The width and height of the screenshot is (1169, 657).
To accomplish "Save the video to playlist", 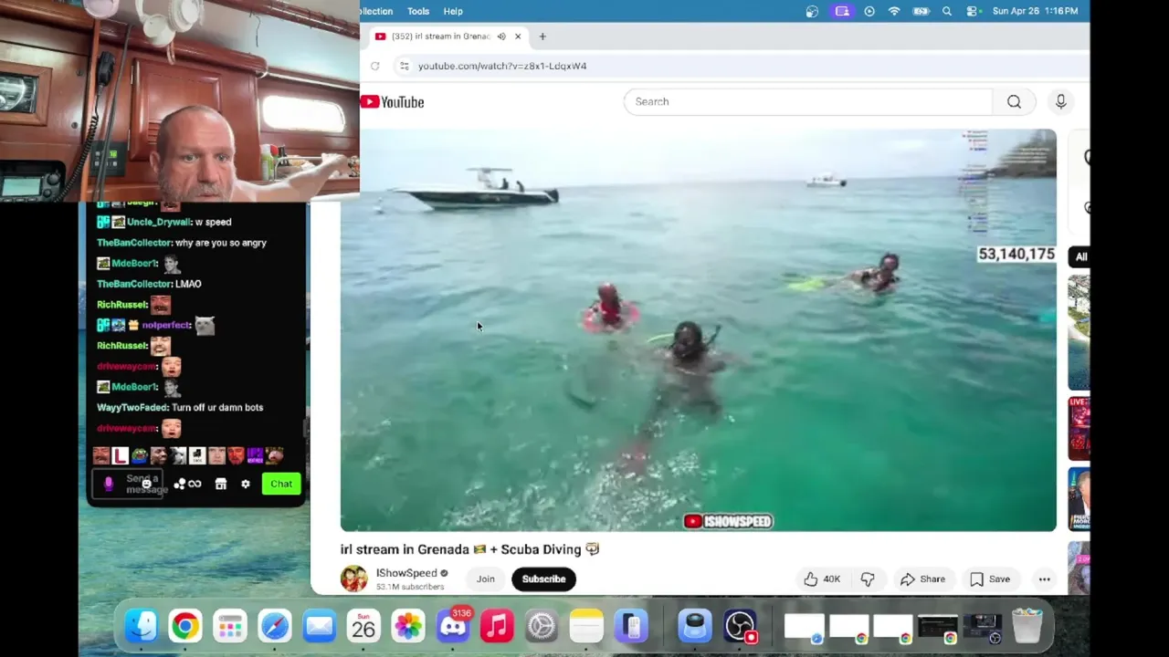I will click(990, 579).
